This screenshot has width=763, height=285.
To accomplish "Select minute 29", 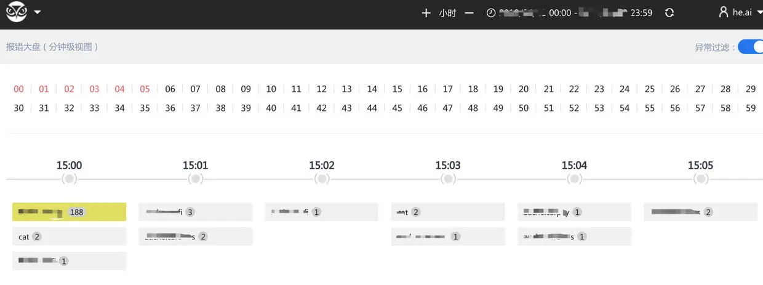I will click(x=751, y=89).
